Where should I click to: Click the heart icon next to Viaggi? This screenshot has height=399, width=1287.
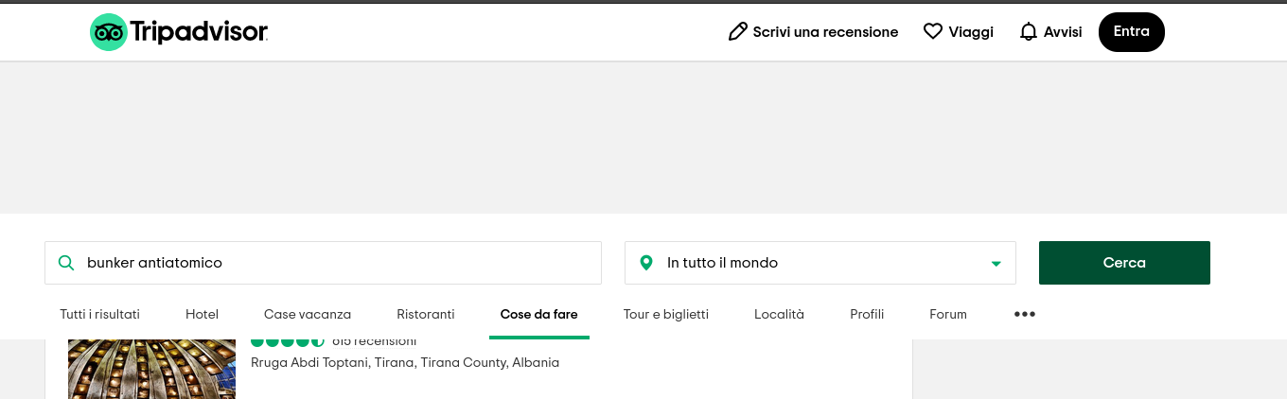pos(933,32)
